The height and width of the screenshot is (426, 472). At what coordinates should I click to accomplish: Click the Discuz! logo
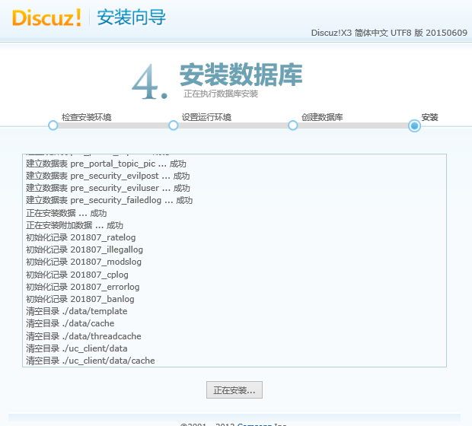(x=46, y=17)
